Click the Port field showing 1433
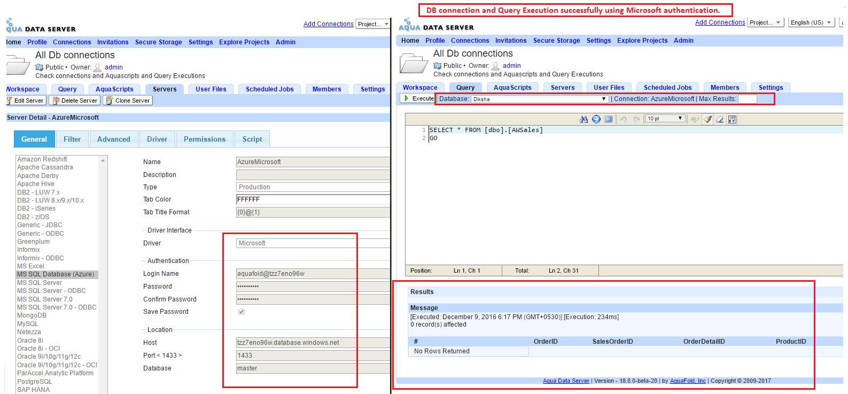The height and width of the screenshot is (394, 848). coord(313,356)
